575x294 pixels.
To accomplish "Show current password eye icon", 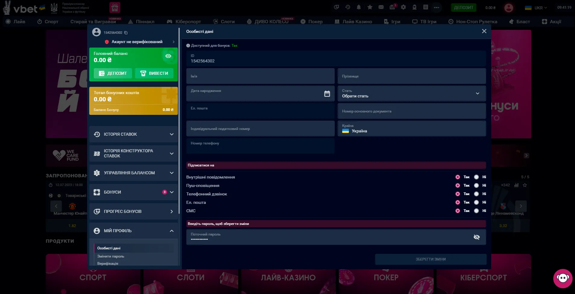I will tap(476, 237).
